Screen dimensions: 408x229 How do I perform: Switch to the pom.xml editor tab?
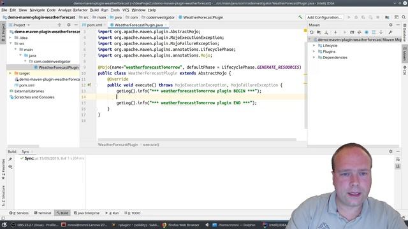coord(94,25)
